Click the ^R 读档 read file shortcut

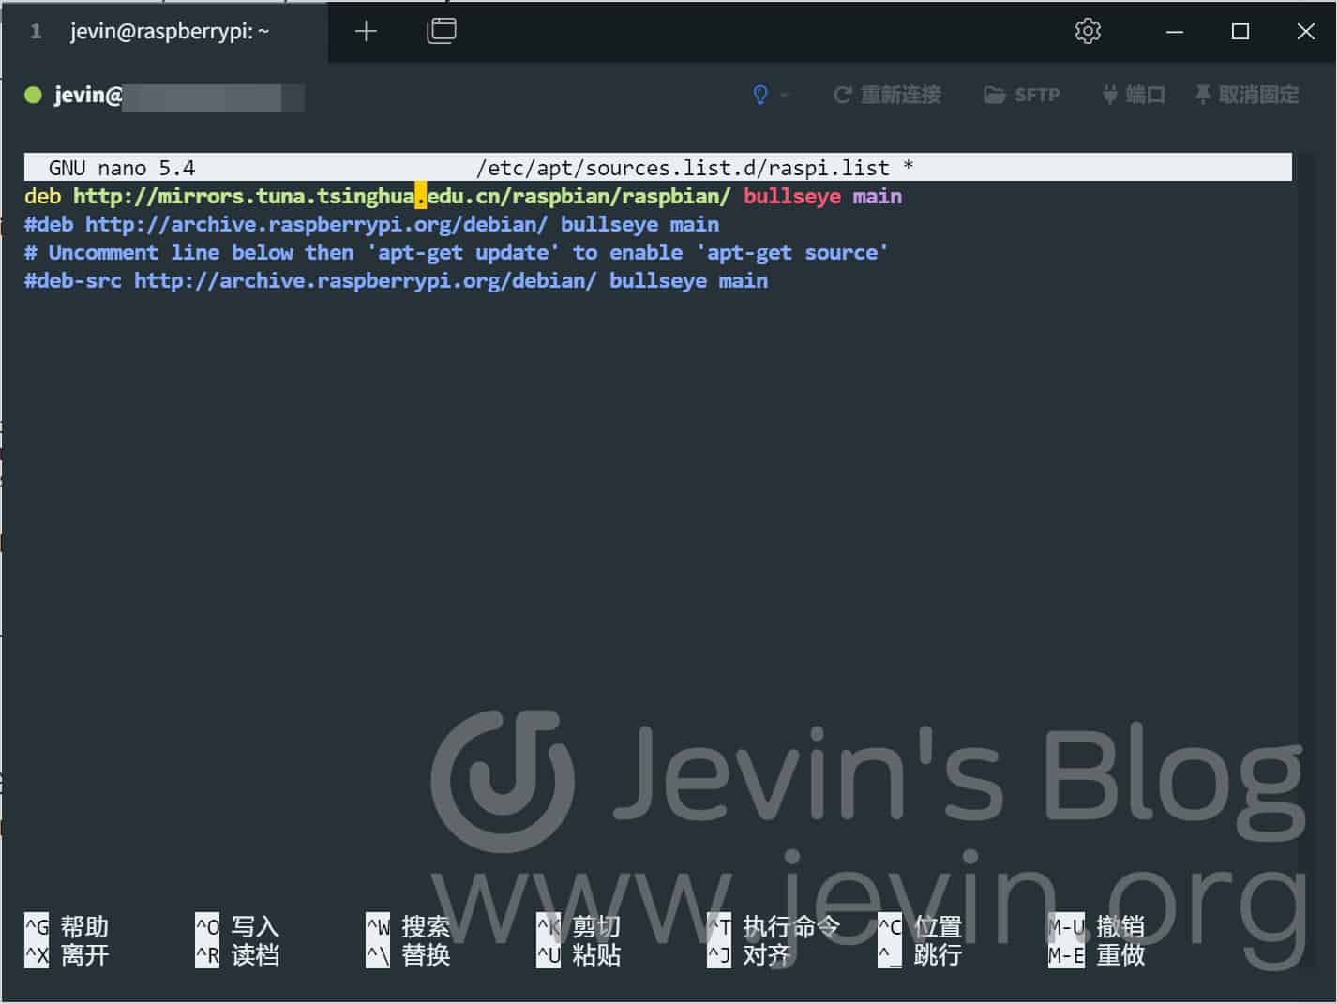tap(237, 954)
